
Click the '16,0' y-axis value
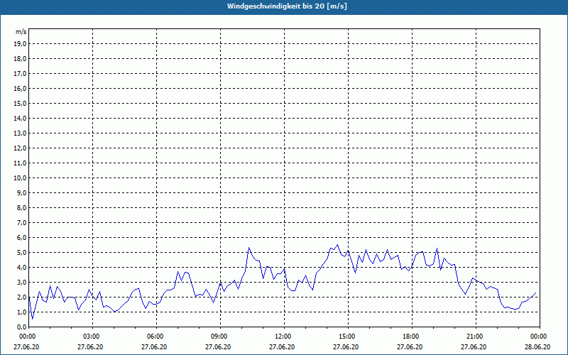[x=20, y=88]
